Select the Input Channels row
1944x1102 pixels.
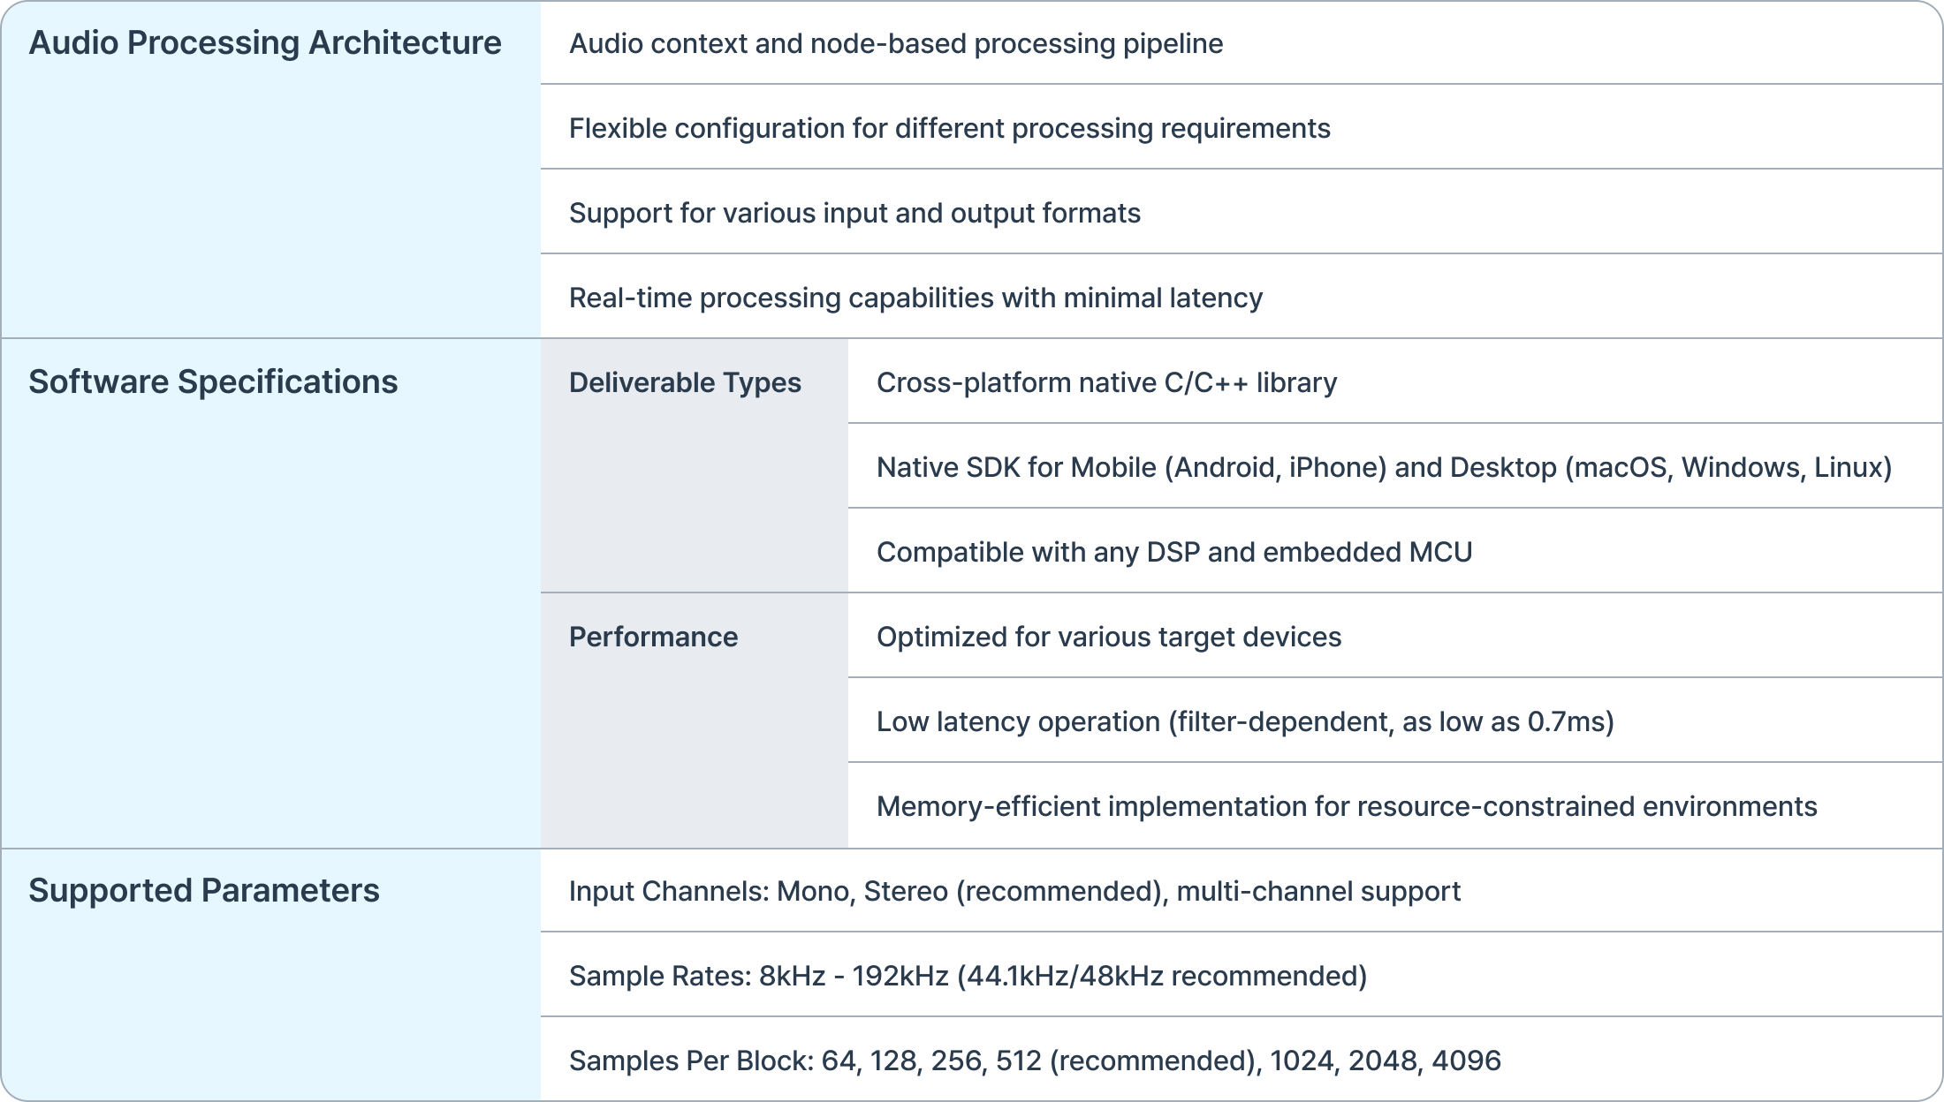click(1014, 891)
